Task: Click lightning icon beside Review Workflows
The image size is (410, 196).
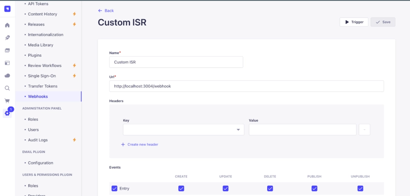Action: pyautogui.click(x=74, y=66)
